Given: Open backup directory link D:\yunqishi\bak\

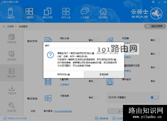Looking at the screenshot, I should click(x=63, y=111).
